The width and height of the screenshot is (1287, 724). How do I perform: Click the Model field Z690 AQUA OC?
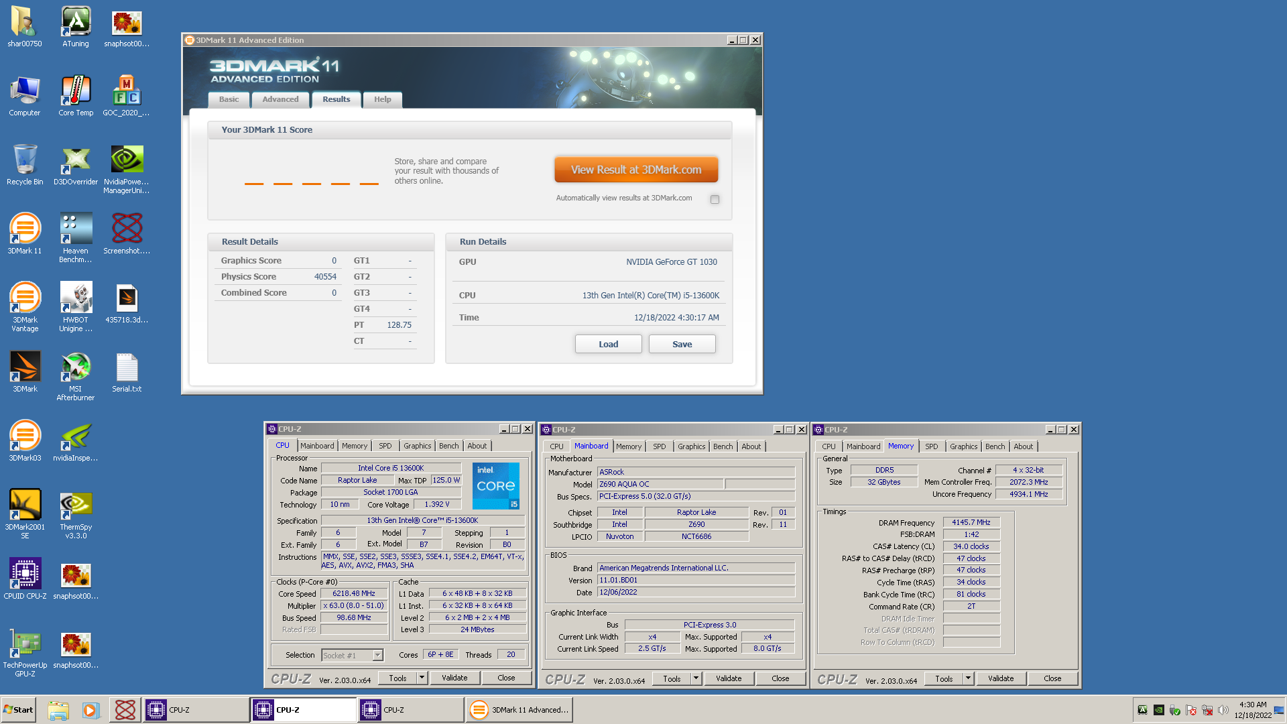(660, 484)
